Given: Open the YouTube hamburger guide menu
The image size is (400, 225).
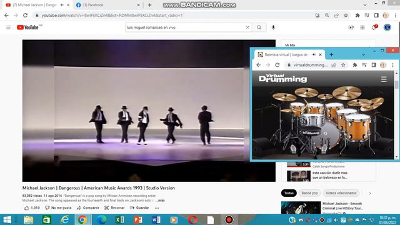Looking at the screenshot, I should tap(8, 27).
